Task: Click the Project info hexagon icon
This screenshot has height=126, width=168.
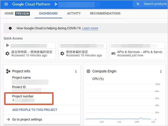Action: click(x=8, y=71)
